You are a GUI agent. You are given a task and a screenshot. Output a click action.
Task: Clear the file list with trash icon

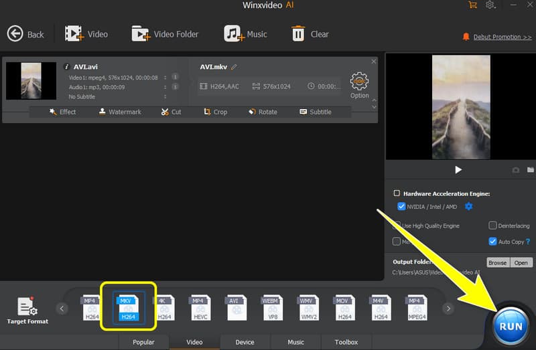(x=298, y=34)
